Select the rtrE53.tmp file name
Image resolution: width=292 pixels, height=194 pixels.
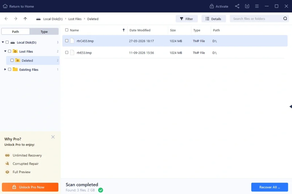84,53
